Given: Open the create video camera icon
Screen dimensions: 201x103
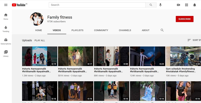Looking at the screenshot, I should (178, 5).
